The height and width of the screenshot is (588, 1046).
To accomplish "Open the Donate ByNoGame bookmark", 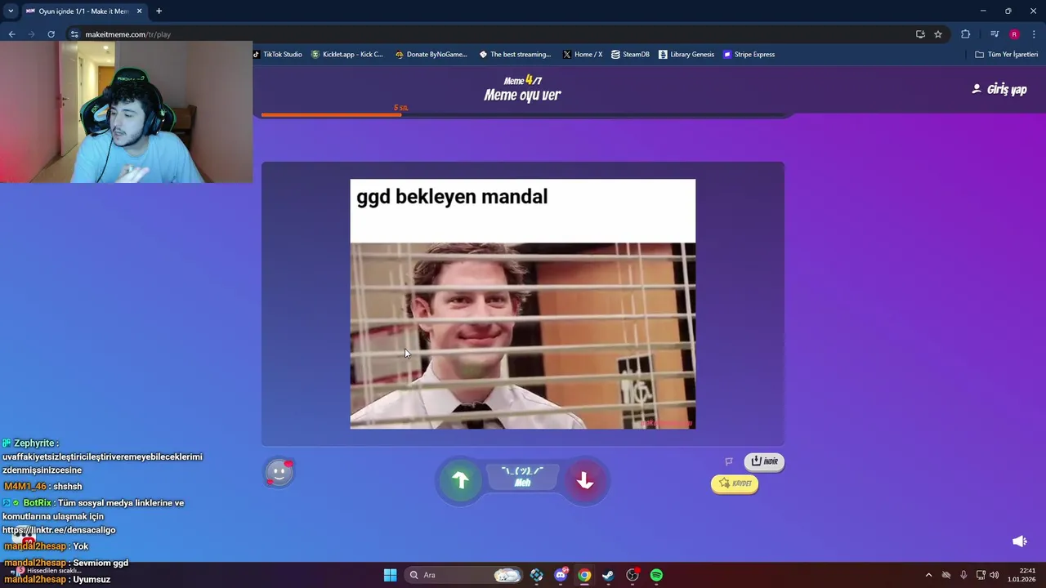I will [x=431, y=55].
